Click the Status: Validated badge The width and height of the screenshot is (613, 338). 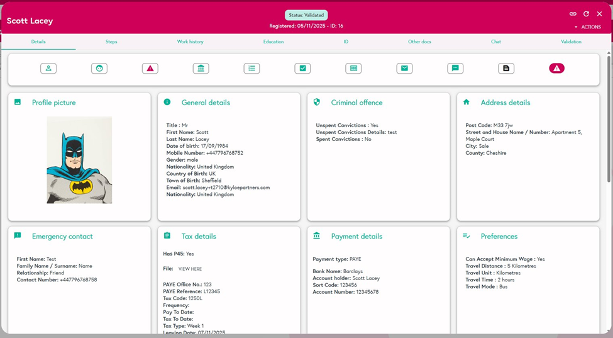pyautogui.click(x=306, y=15)
